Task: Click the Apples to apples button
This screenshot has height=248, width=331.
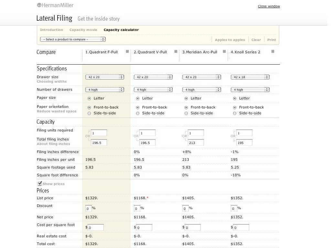Action: (x=230, y=40)
